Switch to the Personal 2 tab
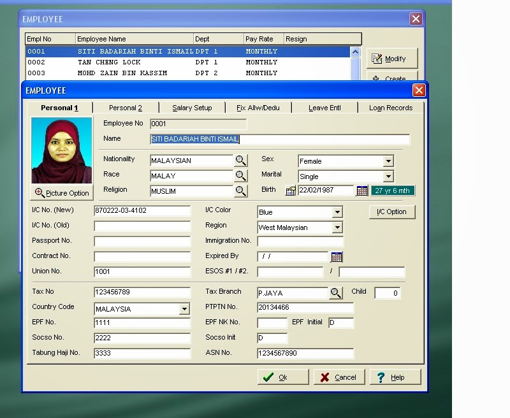Screen dimensions: 510x418 (x=124, y=108)
